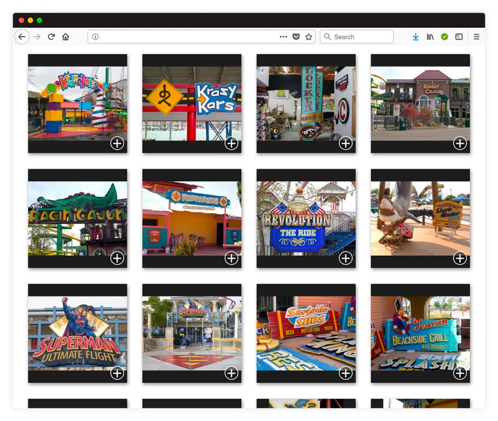The width and height of the screenshot is (498, 421).
Task: Bookmark this page with the star
Action: (x=309, y=36)
